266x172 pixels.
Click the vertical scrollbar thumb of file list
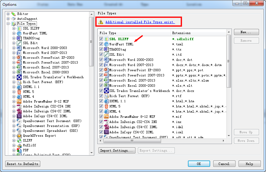[x=229, y=61]
